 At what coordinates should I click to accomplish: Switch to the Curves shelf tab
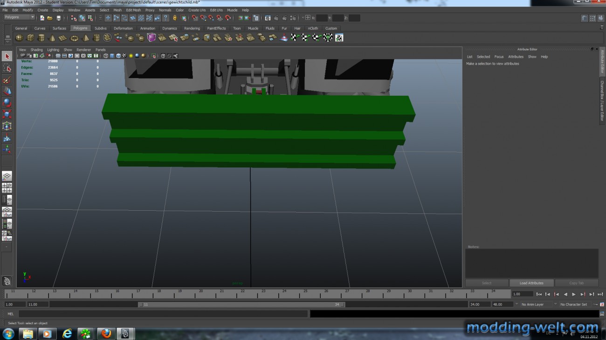click(40, 28)
